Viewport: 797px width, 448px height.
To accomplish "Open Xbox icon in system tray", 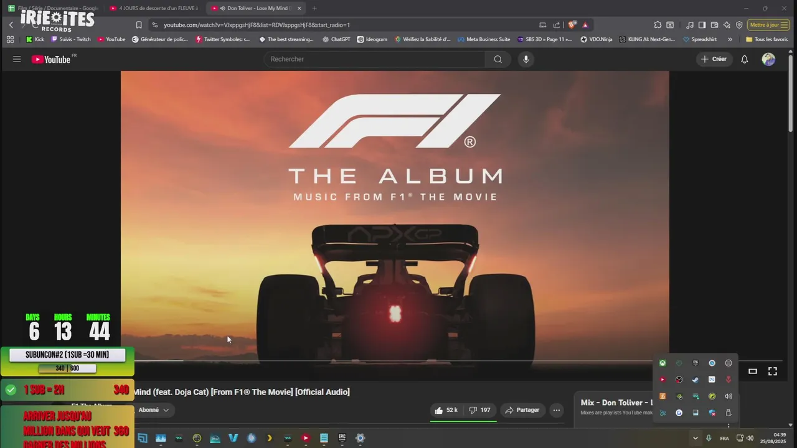I will coord(663,363).
